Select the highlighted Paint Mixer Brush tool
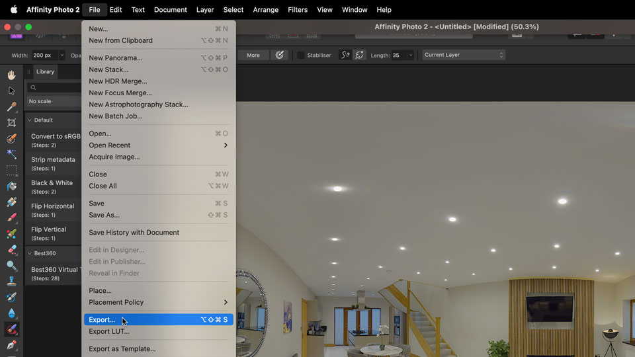The image size is (635, 357). (x=11, y=329)
